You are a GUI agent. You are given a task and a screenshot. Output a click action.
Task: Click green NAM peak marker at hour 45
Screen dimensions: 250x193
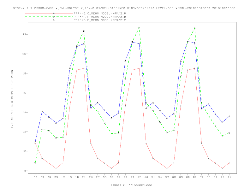tap(139, 28)
